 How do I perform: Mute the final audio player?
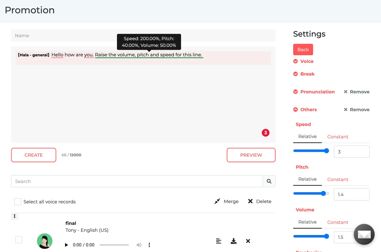pos(139,245)
